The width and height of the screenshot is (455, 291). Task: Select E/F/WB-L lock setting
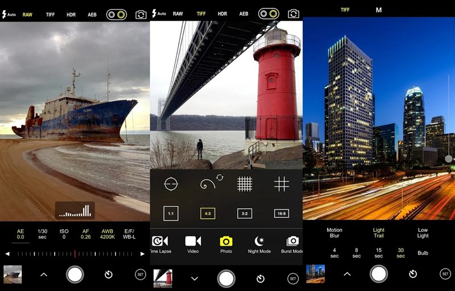pyautogui.click(x=129, y=234)
